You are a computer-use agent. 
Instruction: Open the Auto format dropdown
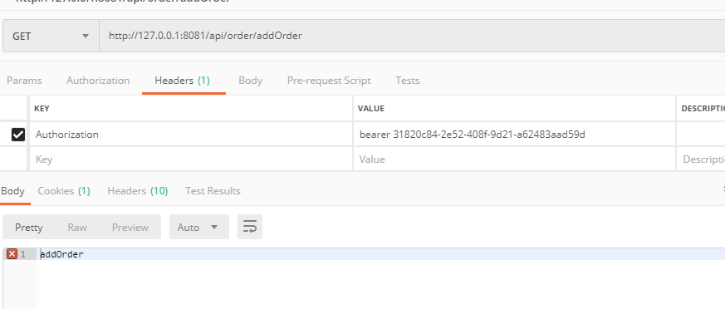point(198,227)
